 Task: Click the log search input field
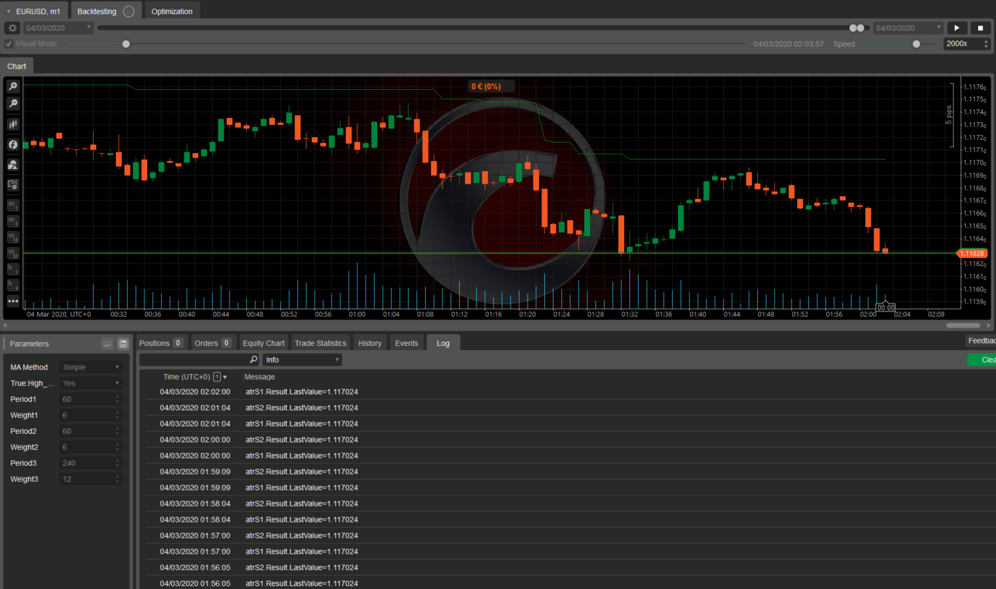tap(194, 359)
